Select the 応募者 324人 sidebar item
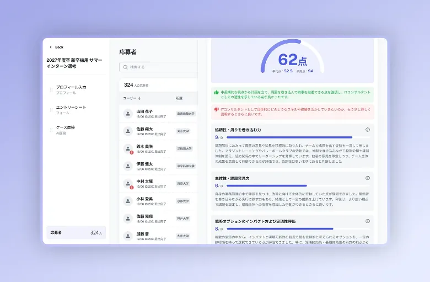 point(76,232)
